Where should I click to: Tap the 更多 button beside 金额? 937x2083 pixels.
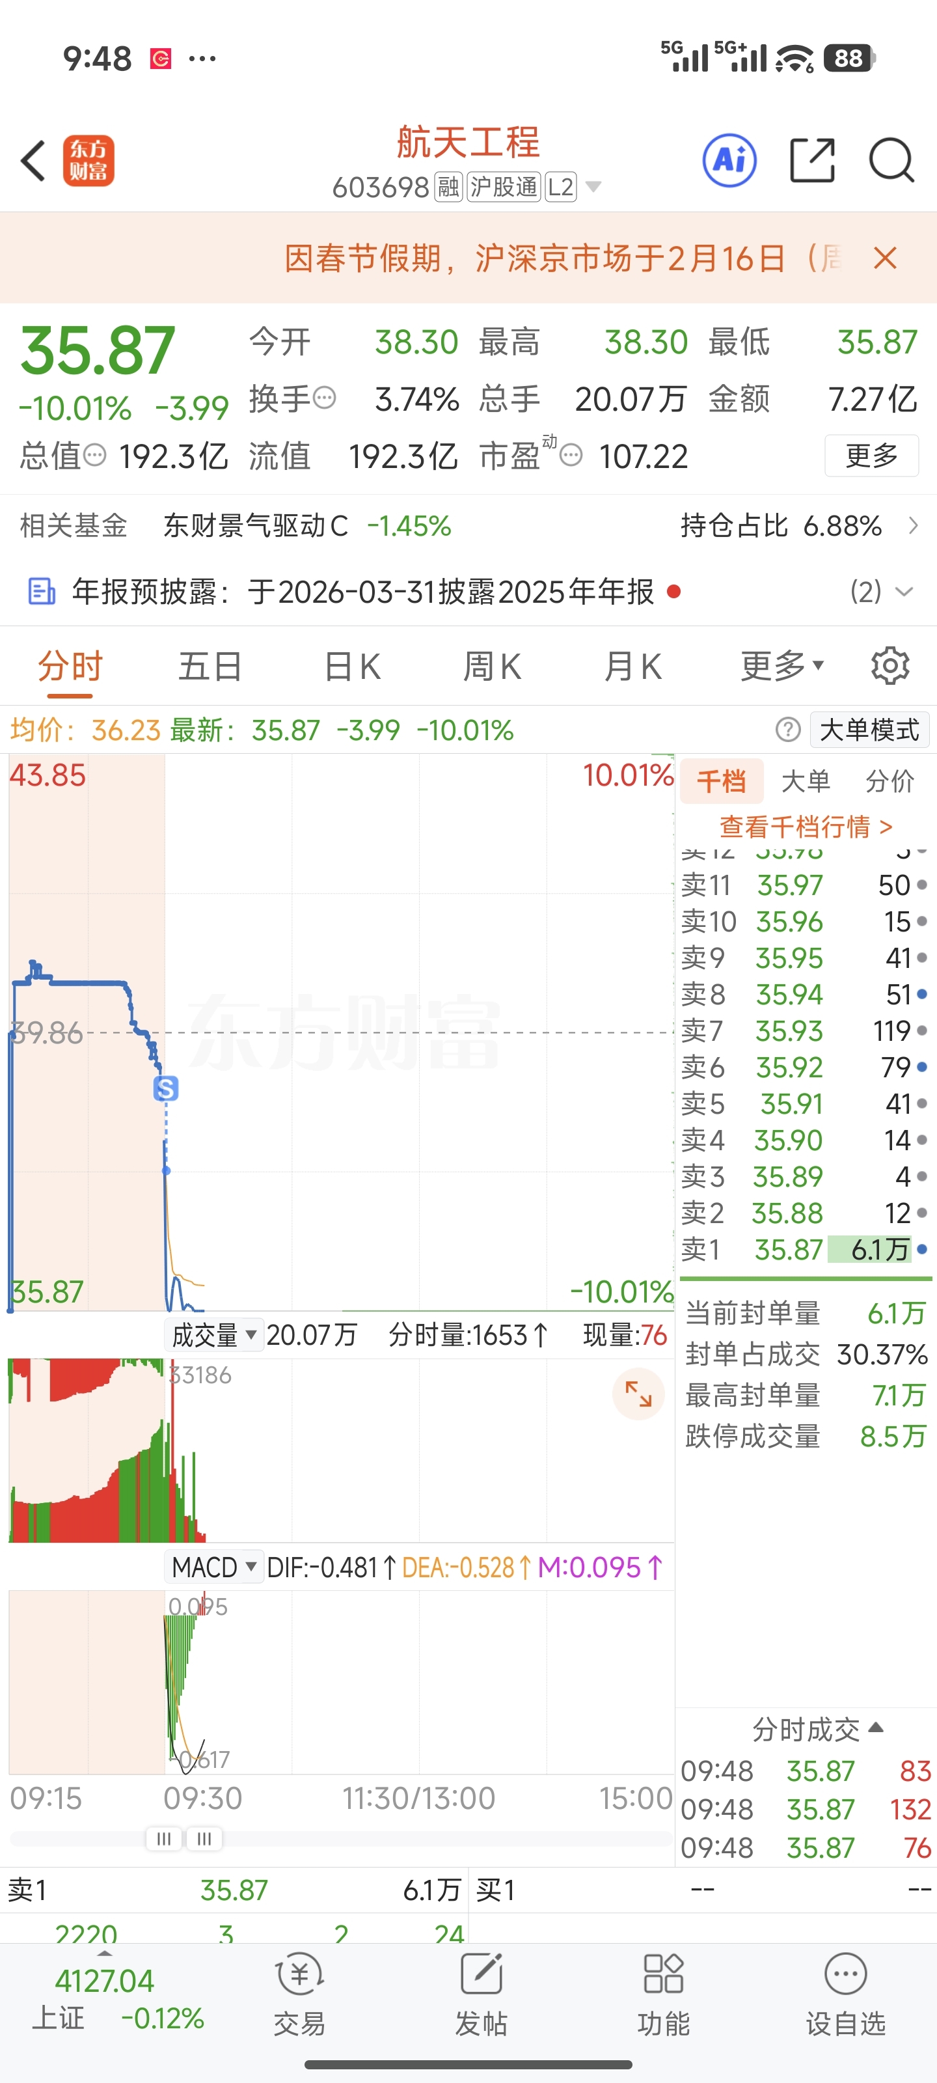tap(871, 455)
